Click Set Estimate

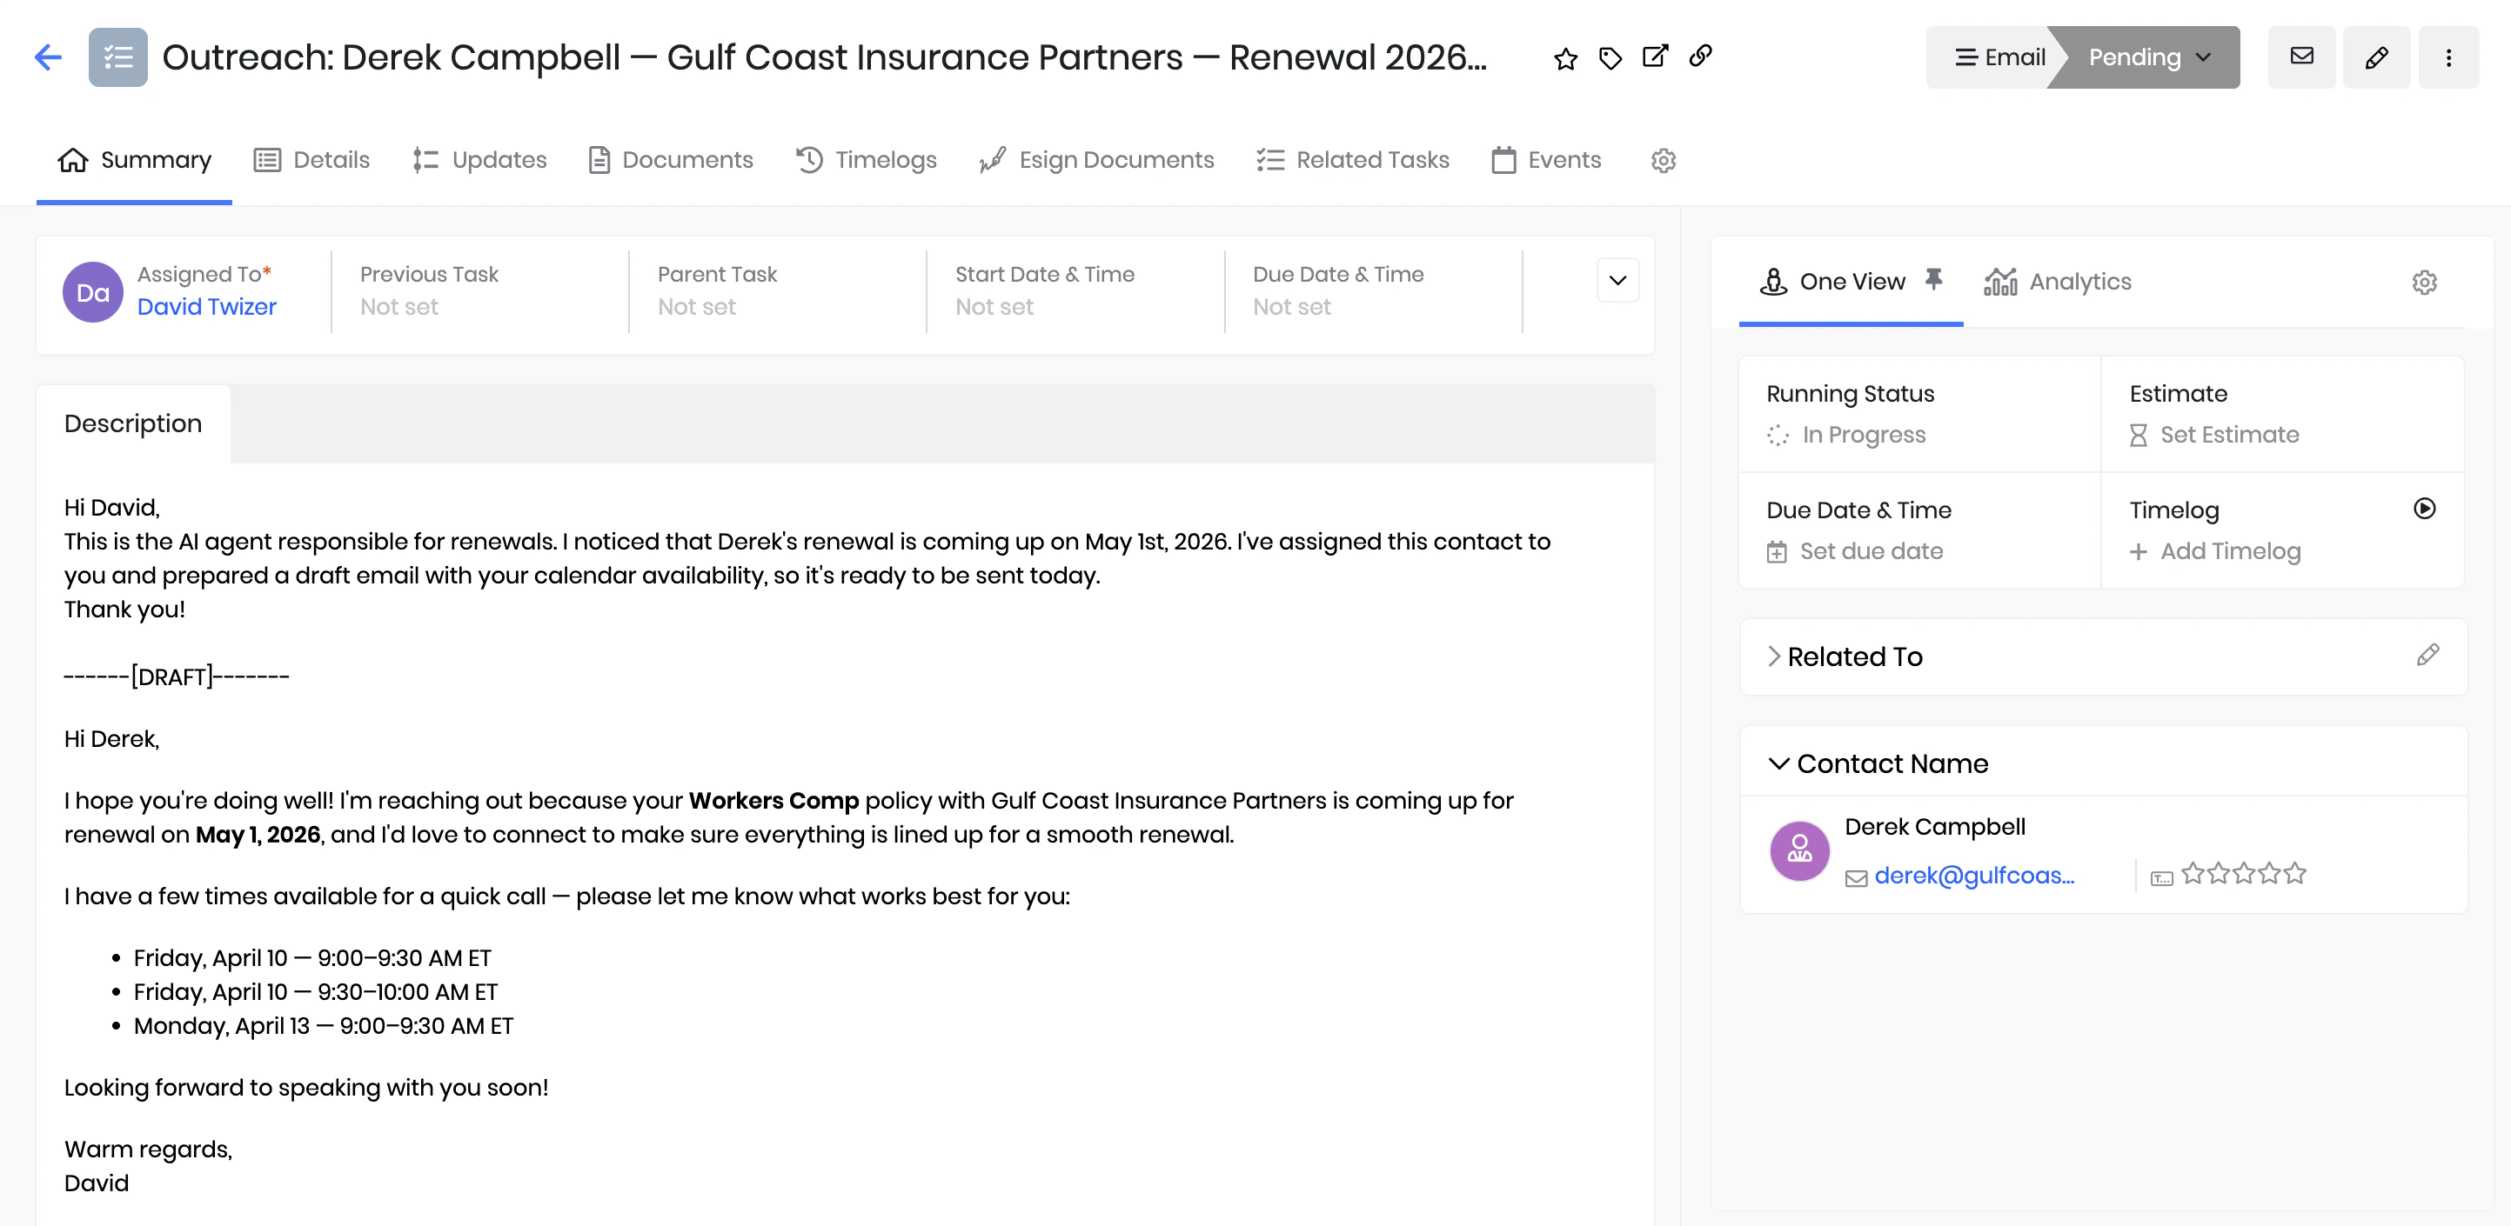2229,434
